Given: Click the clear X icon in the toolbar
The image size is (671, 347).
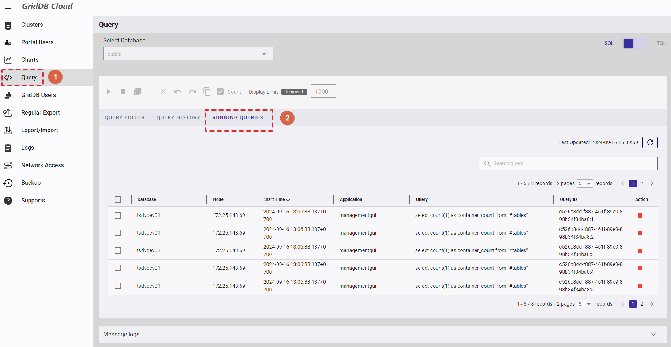Looking at the screenshot, I should [x=163, y=92].
